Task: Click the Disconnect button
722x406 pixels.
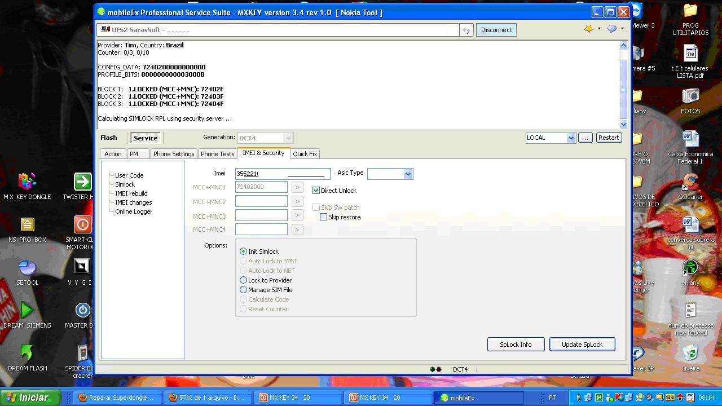Action: click(496, 30)
